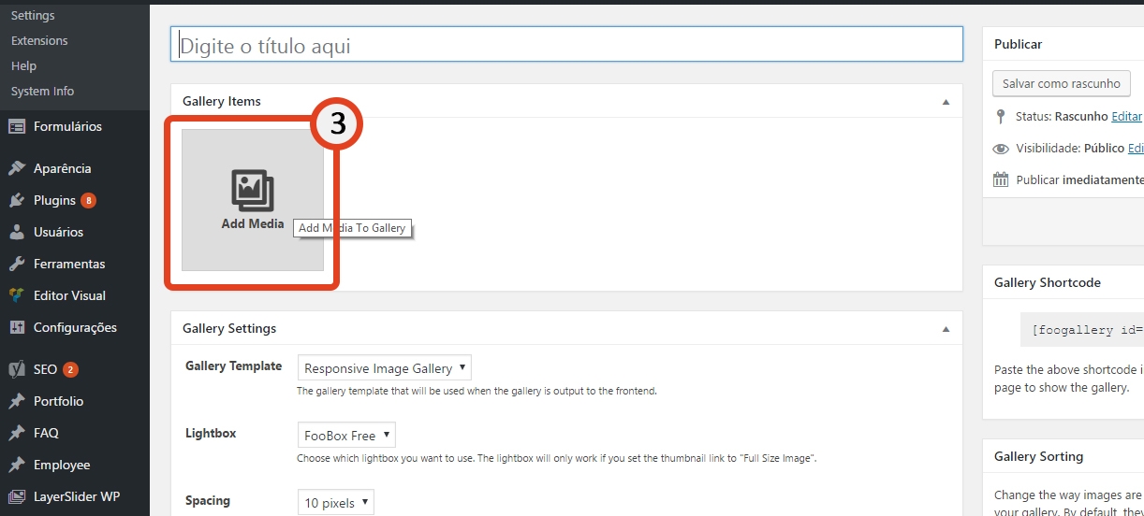Collapse the Gallery Items panel
Screen dimensions: 1144x516
[x=946, y=101]
